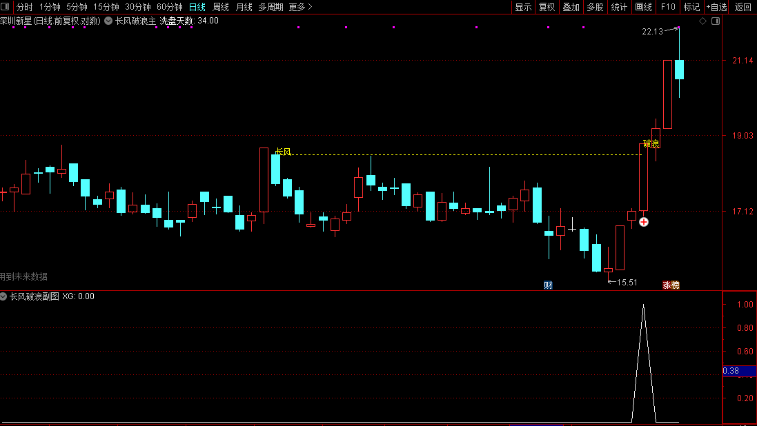Viewport: 757px width, 426px height.
Task: Expand the 长风破浪主 indicator dropdown
Action: pos(108,21)
